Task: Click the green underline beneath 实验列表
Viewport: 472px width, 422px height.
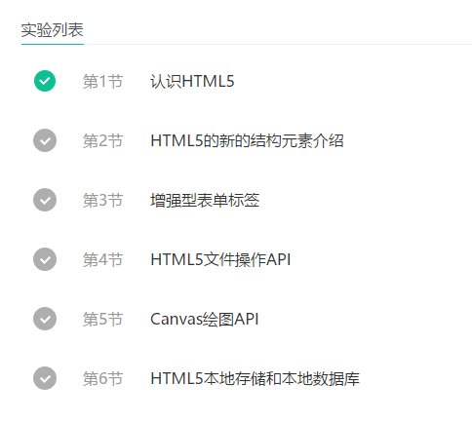Action: (53, 44)
